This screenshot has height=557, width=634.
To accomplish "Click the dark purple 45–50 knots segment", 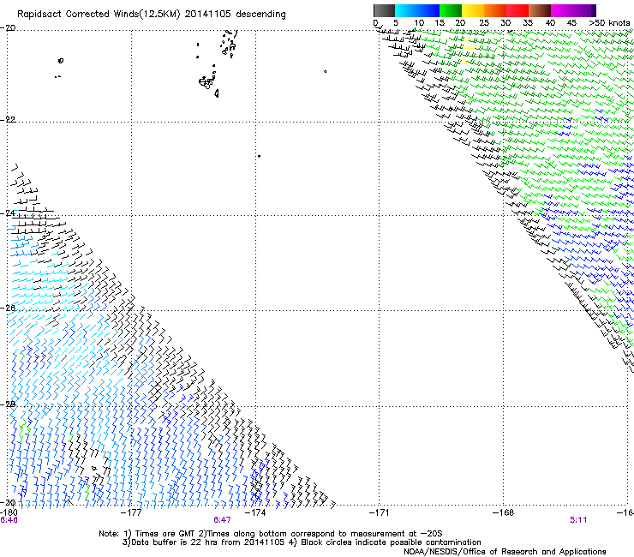I will [x=584, y=10].
